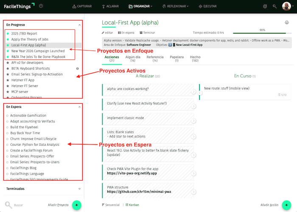Open the print icon for the project
The width and height of the screenshot is (297, 212).
tap(287, 23)
